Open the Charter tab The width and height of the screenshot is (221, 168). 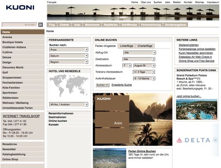(65, 25)
